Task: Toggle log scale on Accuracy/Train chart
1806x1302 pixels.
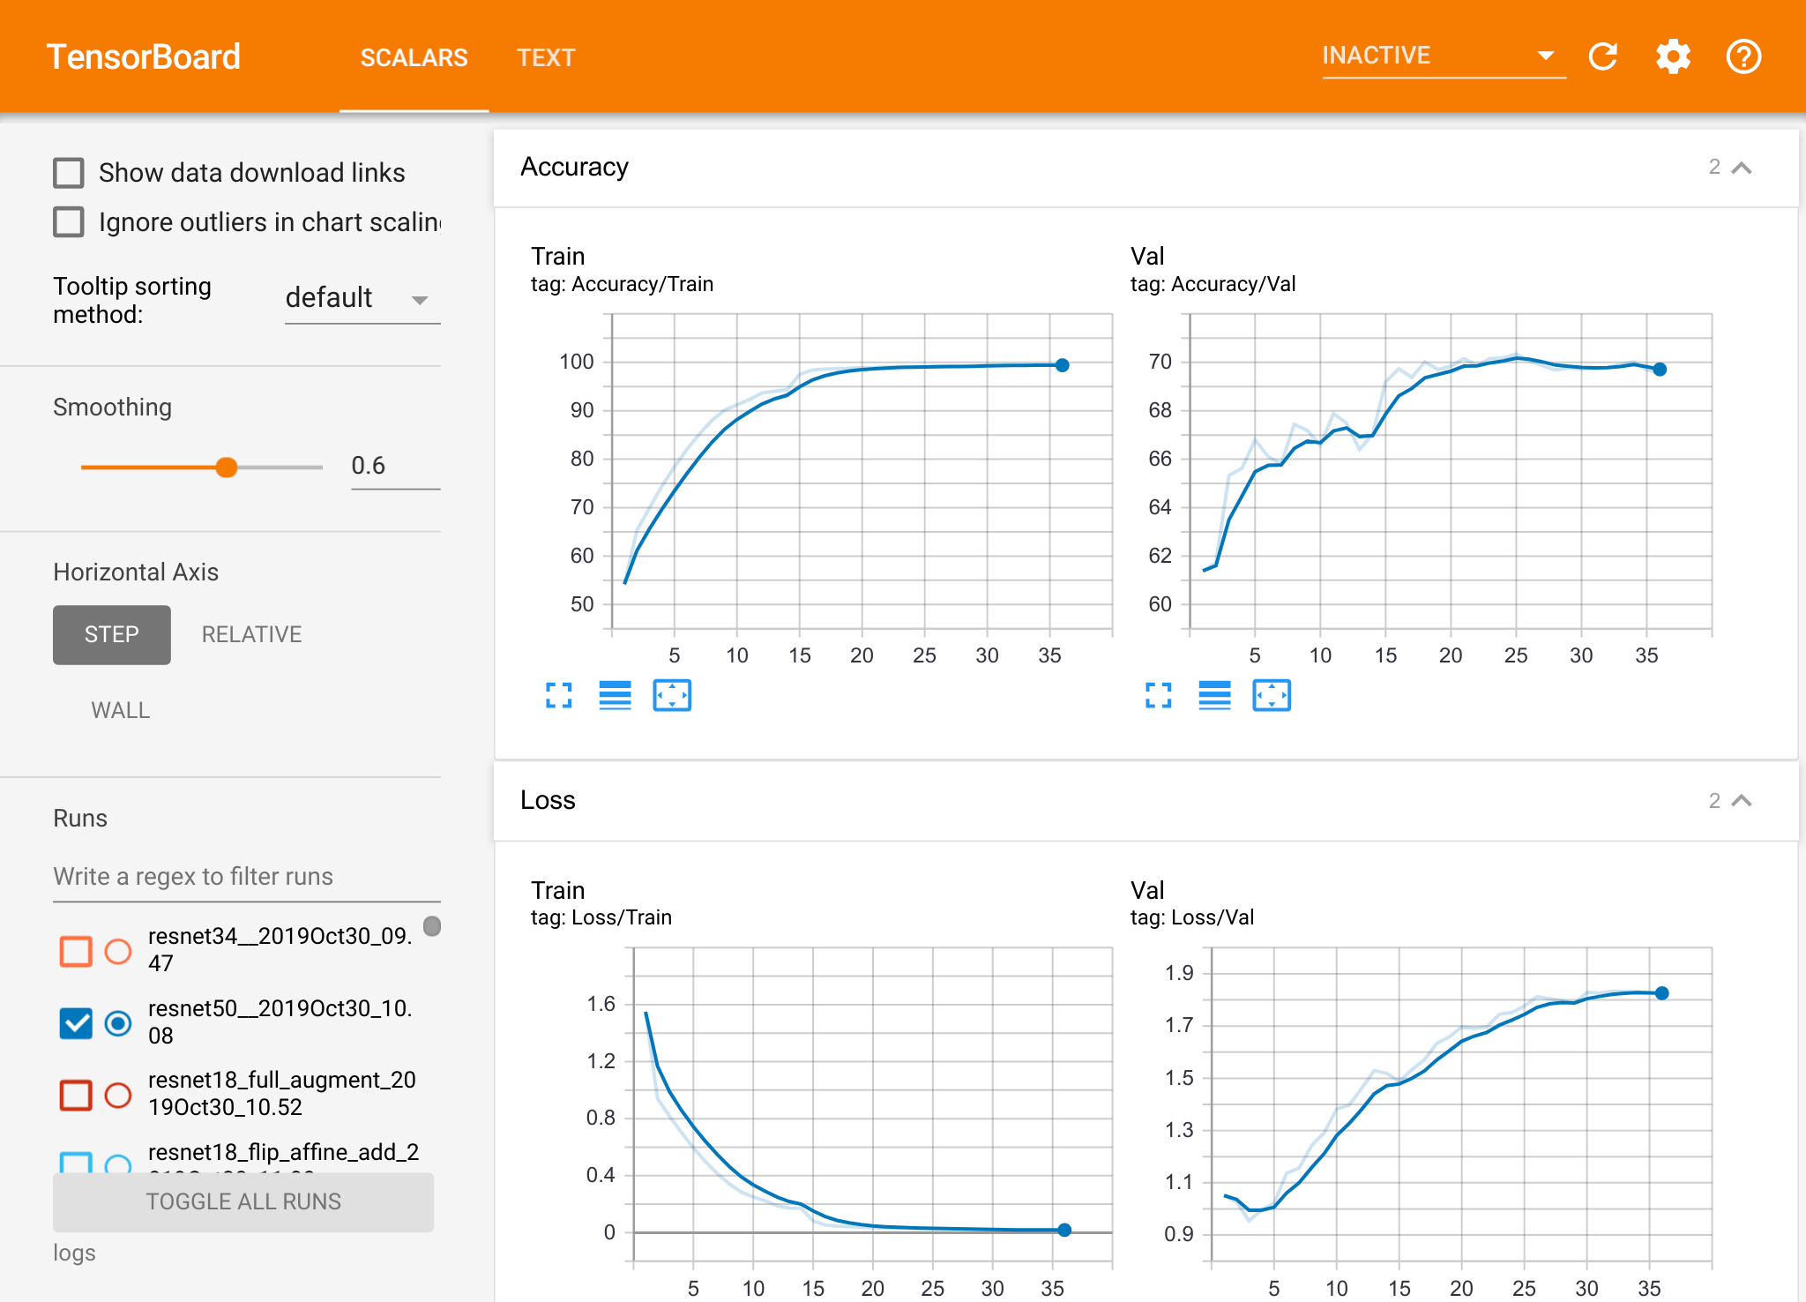Action: [615, 696]
